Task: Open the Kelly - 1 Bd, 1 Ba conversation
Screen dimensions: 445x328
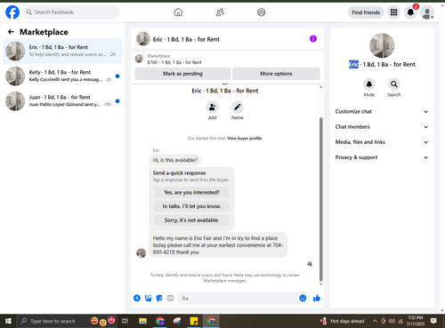Action: pyautogui.click(x=62, y=76)
